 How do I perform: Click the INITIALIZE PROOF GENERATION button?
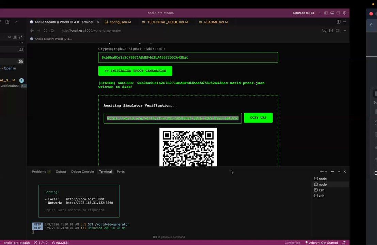135,71
